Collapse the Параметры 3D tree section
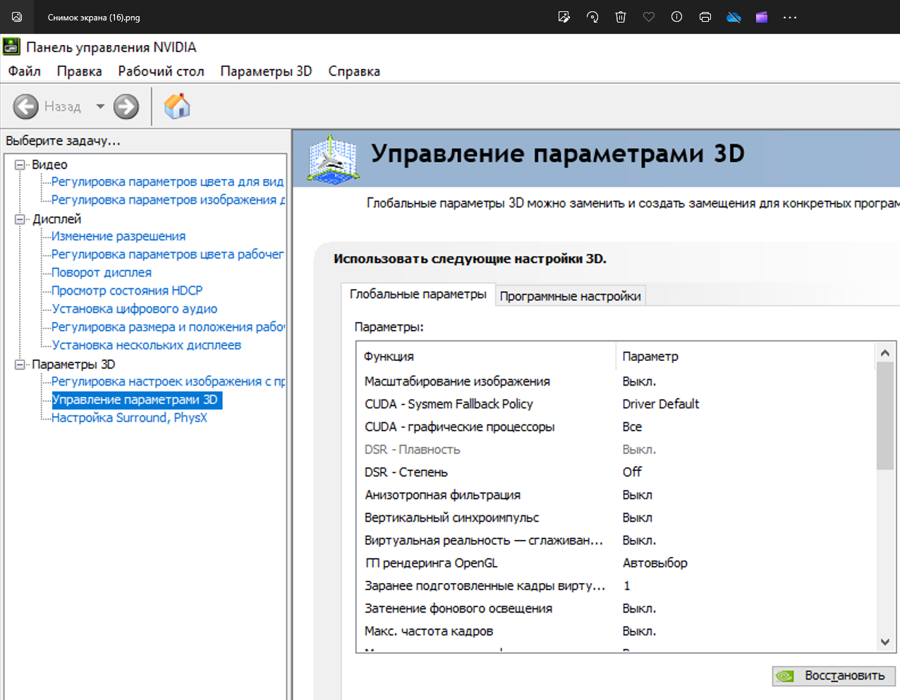 tap(20, 364)
